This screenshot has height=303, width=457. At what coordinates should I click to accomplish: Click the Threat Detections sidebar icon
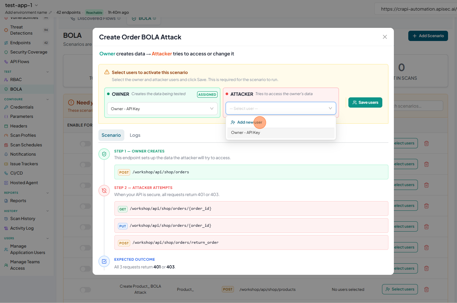coord(6,30)
